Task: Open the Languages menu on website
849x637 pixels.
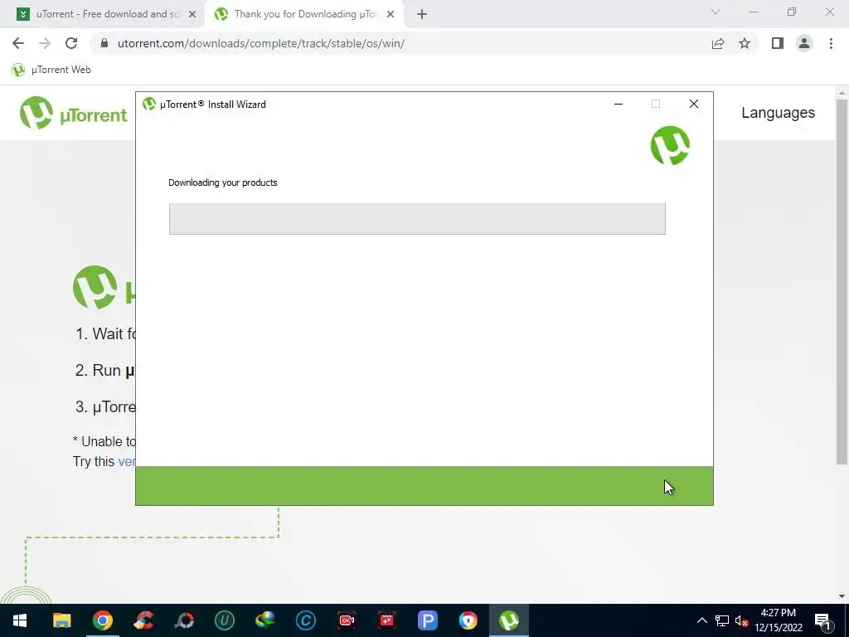Action: pyautogui.click(x=778, y=113)
